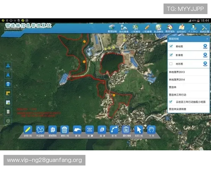This screenshot has width=211, height=169.
Task: Uncheck the 基础图 layer checkbox
Action: [x=171, y=46]
